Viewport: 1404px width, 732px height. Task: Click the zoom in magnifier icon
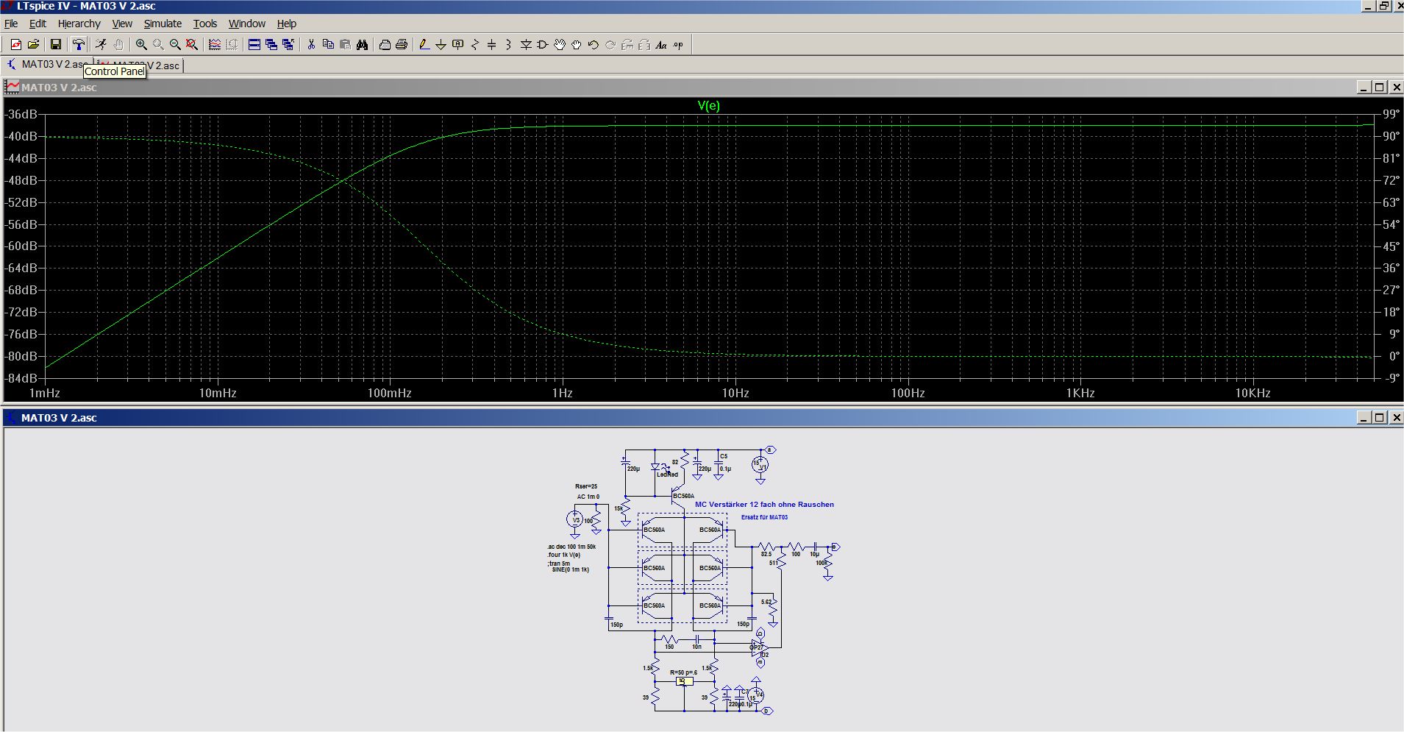click(x=141, y=45)
